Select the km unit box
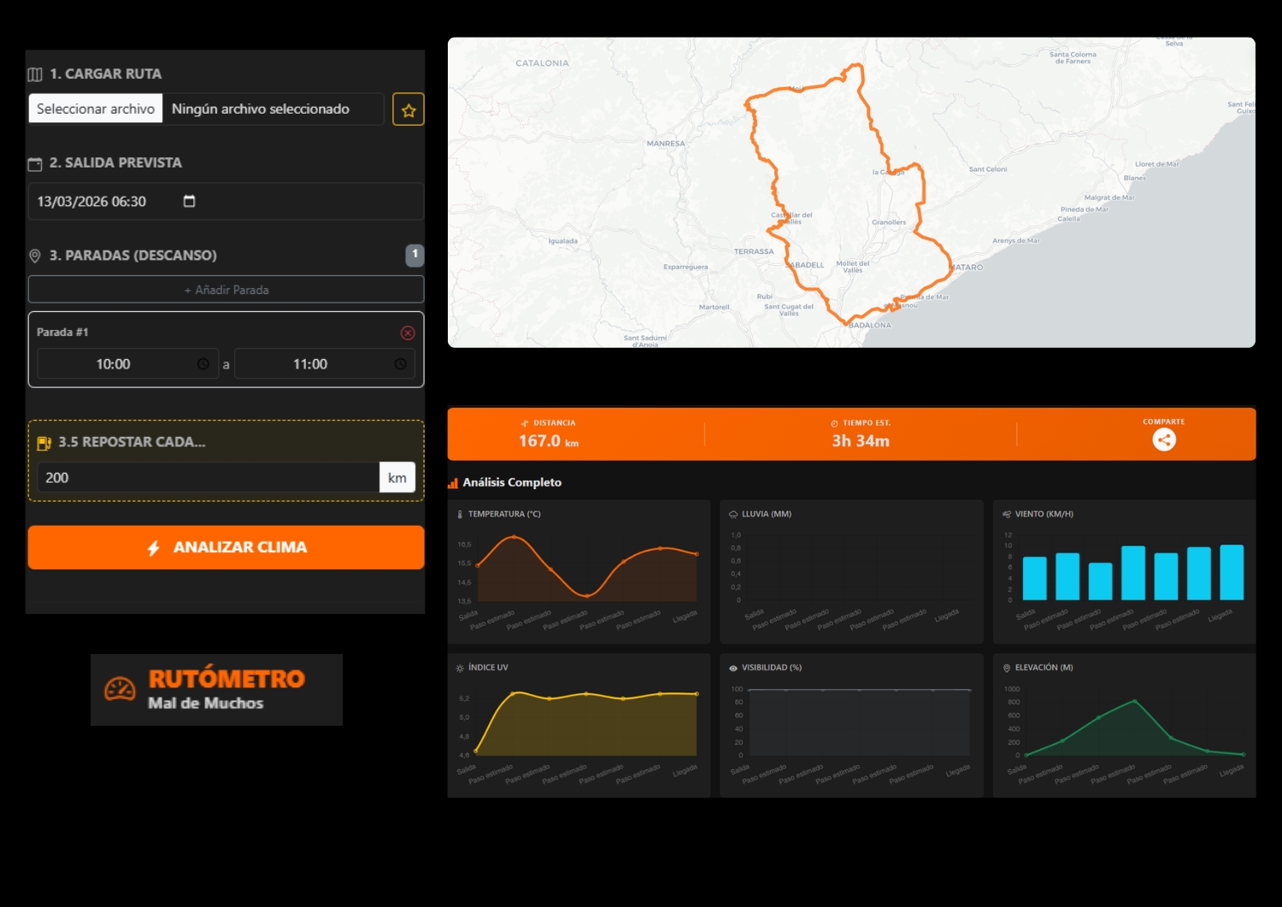Image resolution: width=1282 pixels, height=907 pixels. coord(397,478)
